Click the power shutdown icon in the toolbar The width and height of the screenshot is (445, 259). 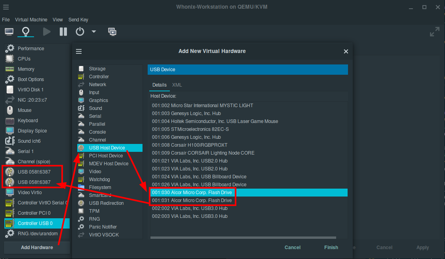click(x=80, y=32)
